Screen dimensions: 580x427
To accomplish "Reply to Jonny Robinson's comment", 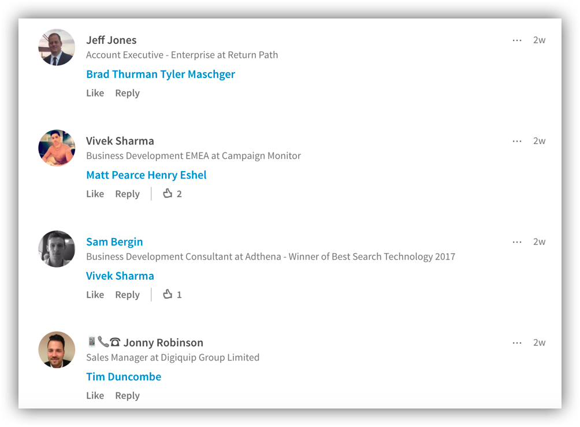I will (127, 396).
